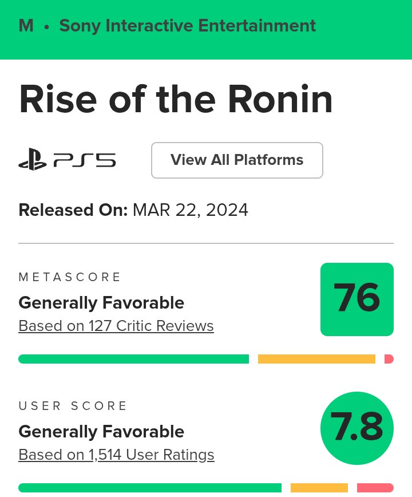Screen dimensions: 412x497
Task: Click Generally Favorable text under Metascore
Action: click(101, 302)
